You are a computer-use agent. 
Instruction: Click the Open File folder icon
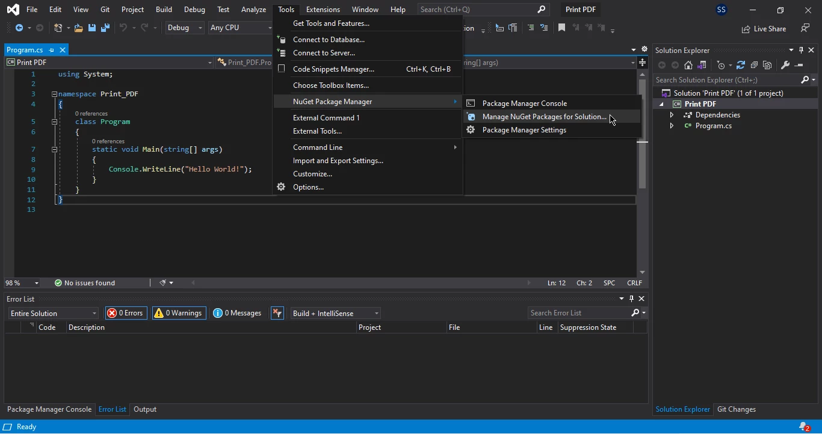[78, 28]
